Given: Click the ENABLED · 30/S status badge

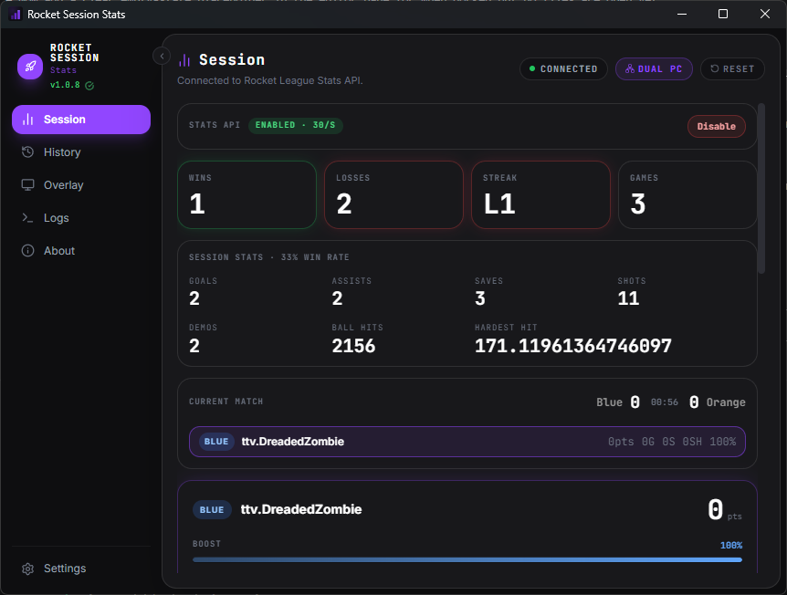Looking at the screenshot, I should pos(296,125).
